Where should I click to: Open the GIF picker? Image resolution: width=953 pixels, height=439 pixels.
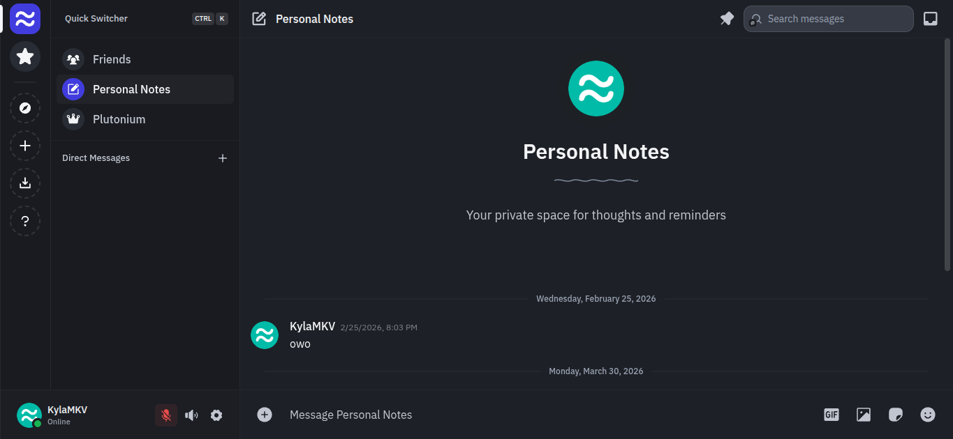coord(831,415)
